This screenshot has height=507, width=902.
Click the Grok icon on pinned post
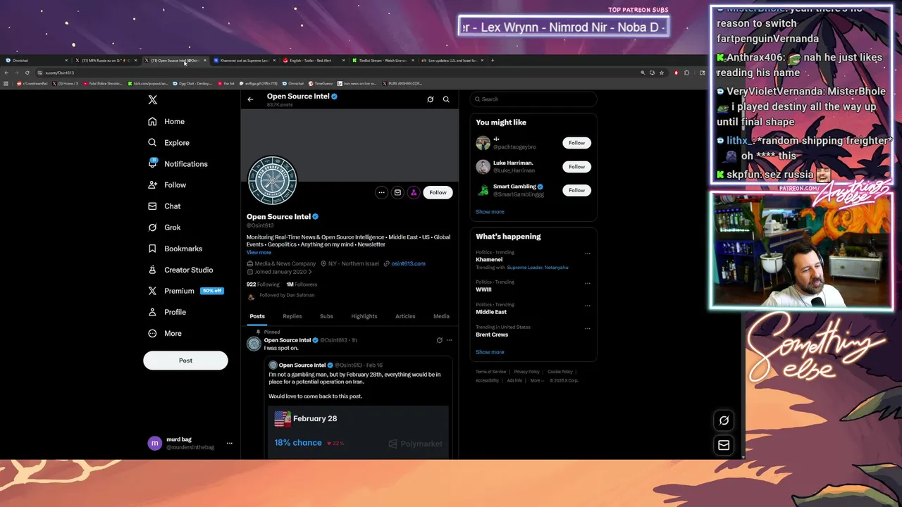[x=439, y=340]
